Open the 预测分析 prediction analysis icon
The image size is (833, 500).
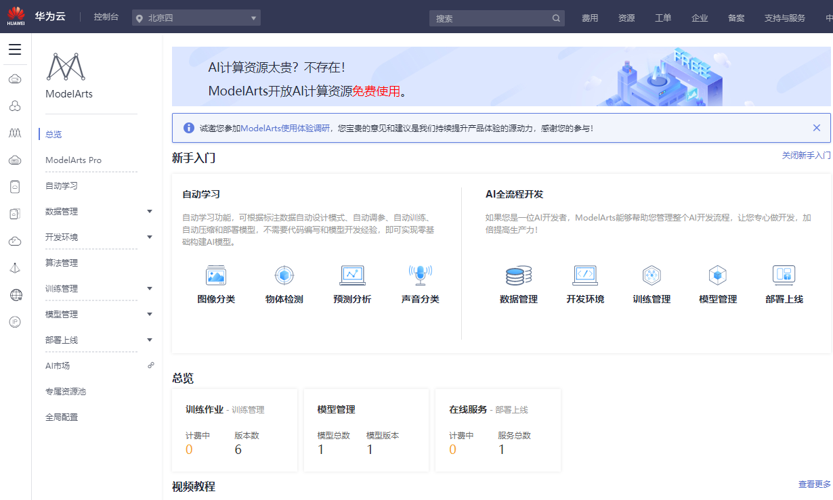pos(352,275)
